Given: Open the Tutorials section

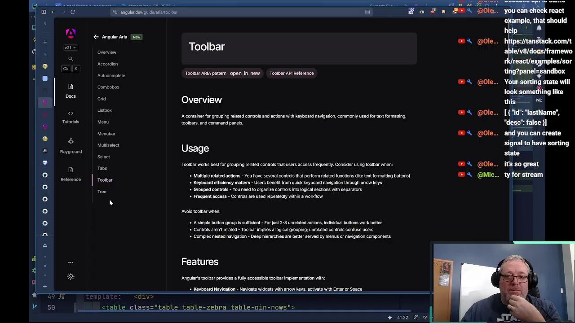Looking at the screenshot, I should [71, 117].
